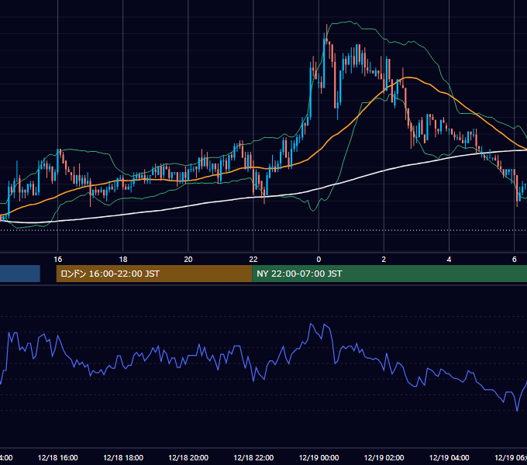527x465 pixels.
Task: Click the London 16:00-22:00 JST session bar
Action: click(154, 274)
